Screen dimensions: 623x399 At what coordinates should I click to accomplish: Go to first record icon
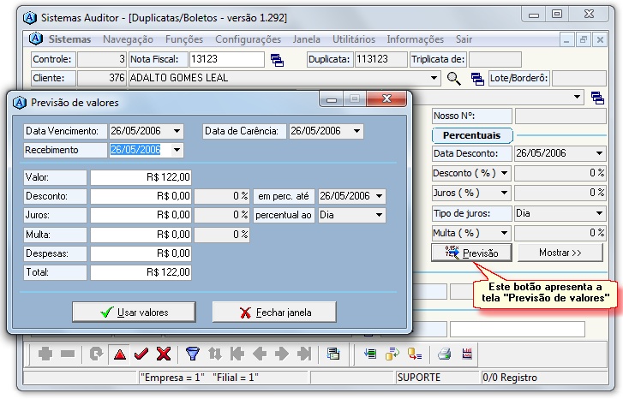(237, 354)
